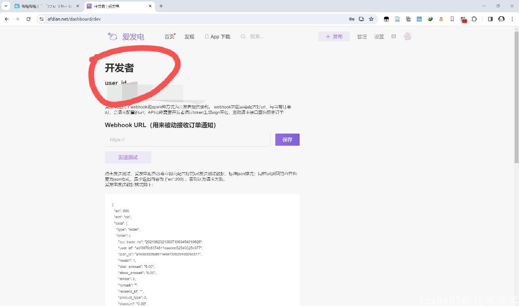This screenshot has width=519, height=306.
Task: Open the blue image extension icon
Action: tap(419, 19)
